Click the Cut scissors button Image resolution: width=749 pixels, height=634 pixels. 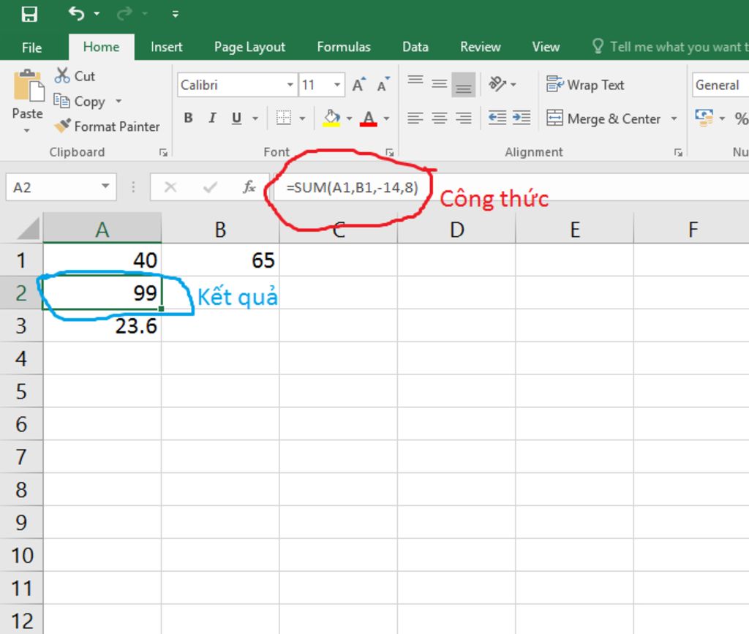tap(75, 76)
